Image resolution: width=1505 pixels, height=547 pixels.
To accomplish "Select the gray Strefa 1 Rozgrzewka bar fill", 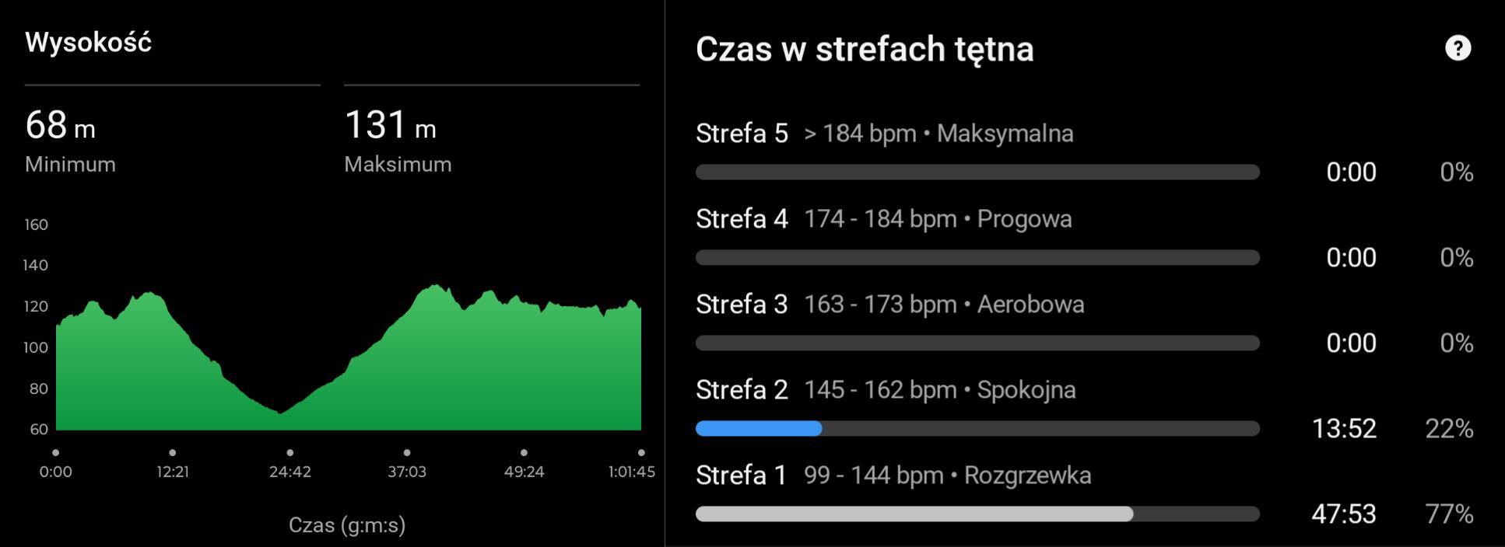I will coord(914,514).
